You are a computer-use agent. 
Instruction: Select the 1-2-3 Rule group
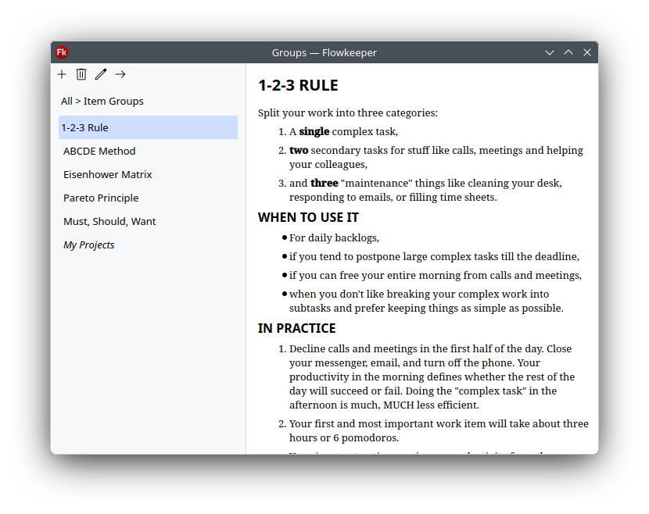[x=148, y=127]
